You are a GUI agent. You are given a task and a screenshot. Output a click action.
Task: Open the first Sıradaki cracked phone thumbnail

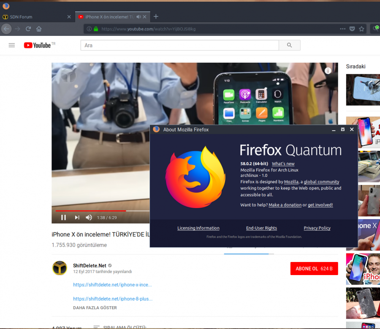point(363,90)
